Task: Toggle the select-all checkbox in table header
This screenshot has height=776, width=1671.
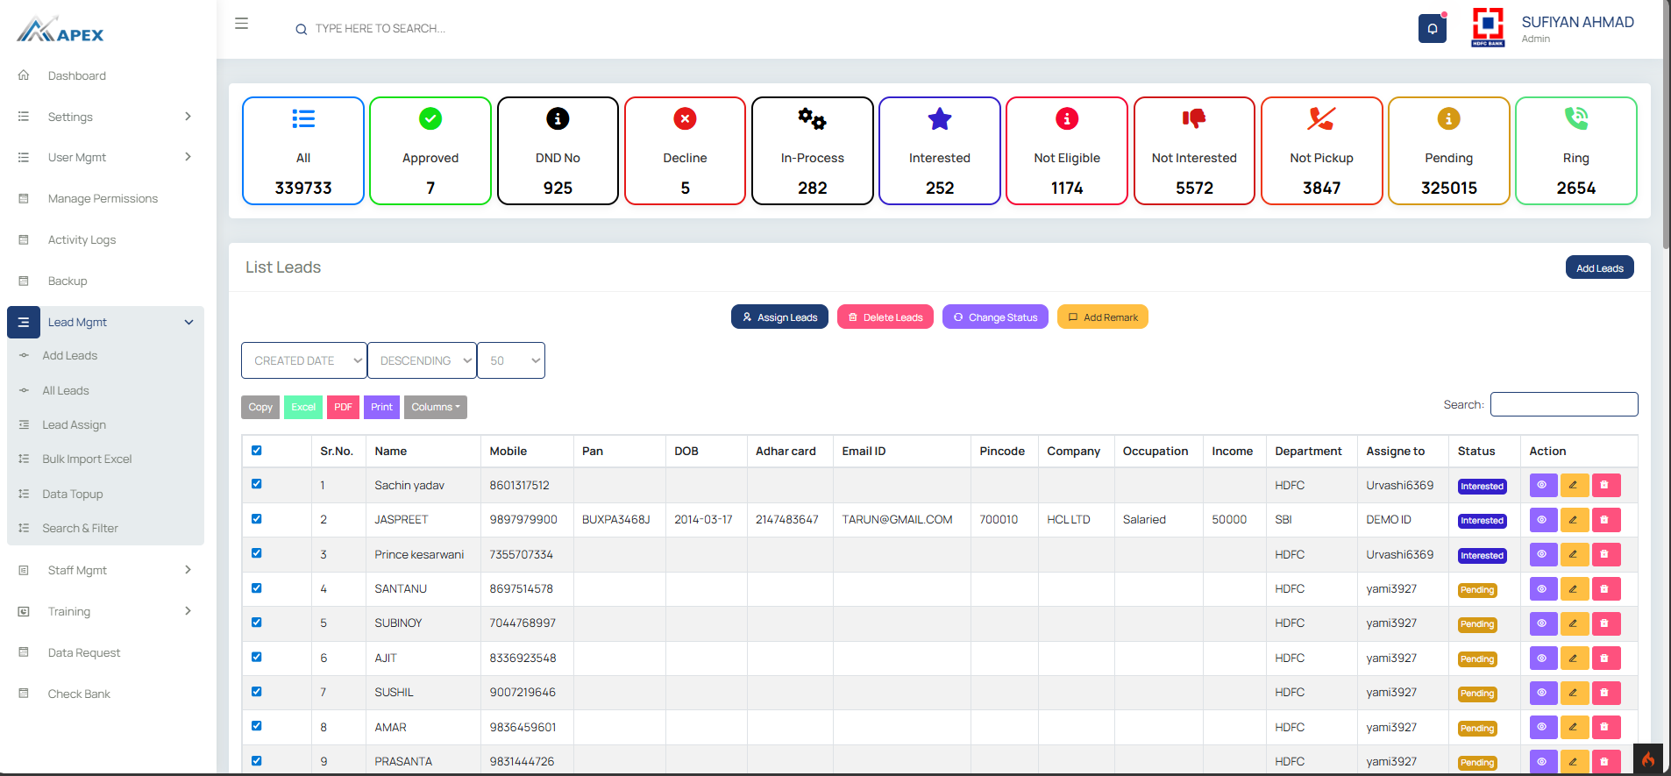Action: coord(257,451)
